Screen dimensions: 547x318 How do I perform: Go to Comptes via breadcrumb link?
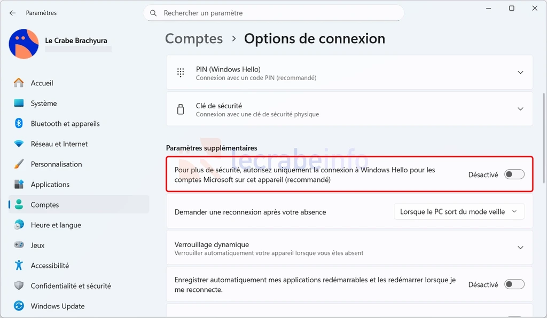point(194,38)
